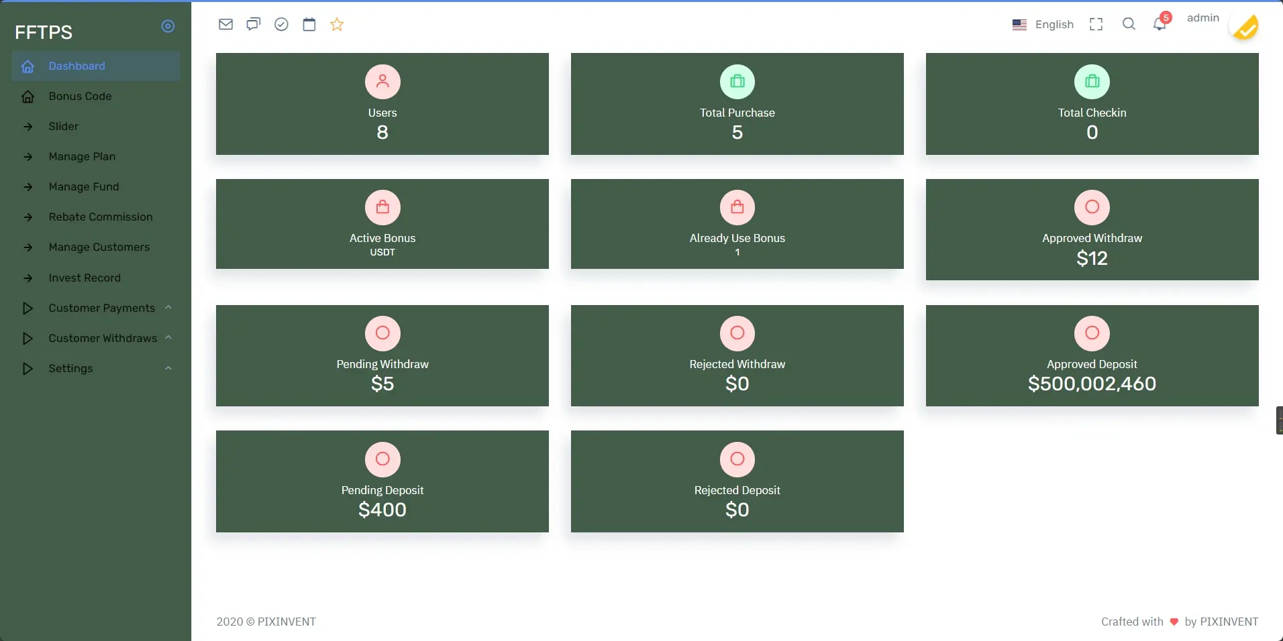
Task: Expand the Customer Withdraws submenu
Action: pyautogui.click(x=102, y=339)
